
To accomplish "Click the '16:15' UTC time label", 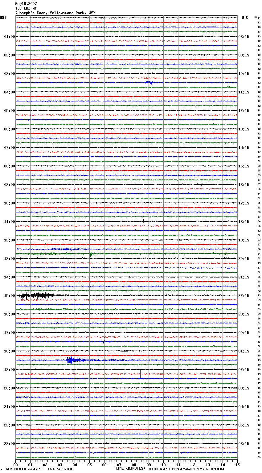I will (x=244, y=185).
